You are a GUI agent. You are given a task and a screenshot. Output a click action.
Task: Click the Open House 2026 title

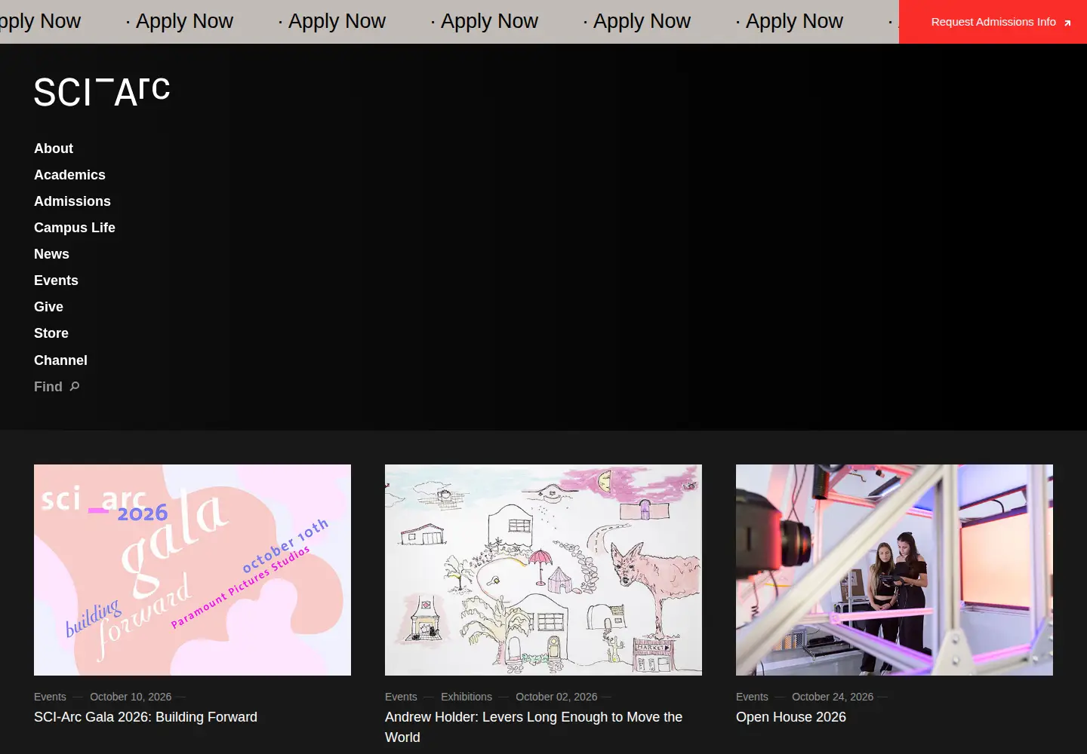click(x=791, y=717)
